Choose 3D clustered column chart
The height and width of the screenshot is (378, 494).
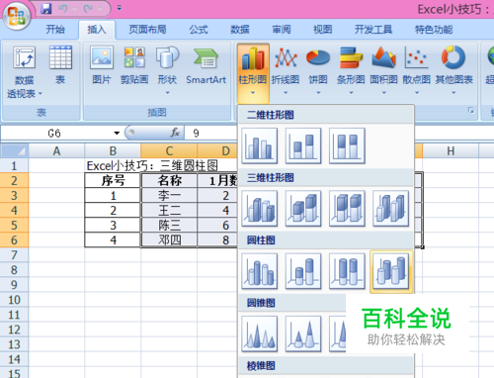pyautogui.click(x=260, y=209)
